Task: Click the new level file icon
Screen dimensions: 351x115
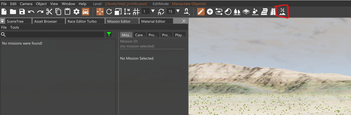Action: coord(4,12)
